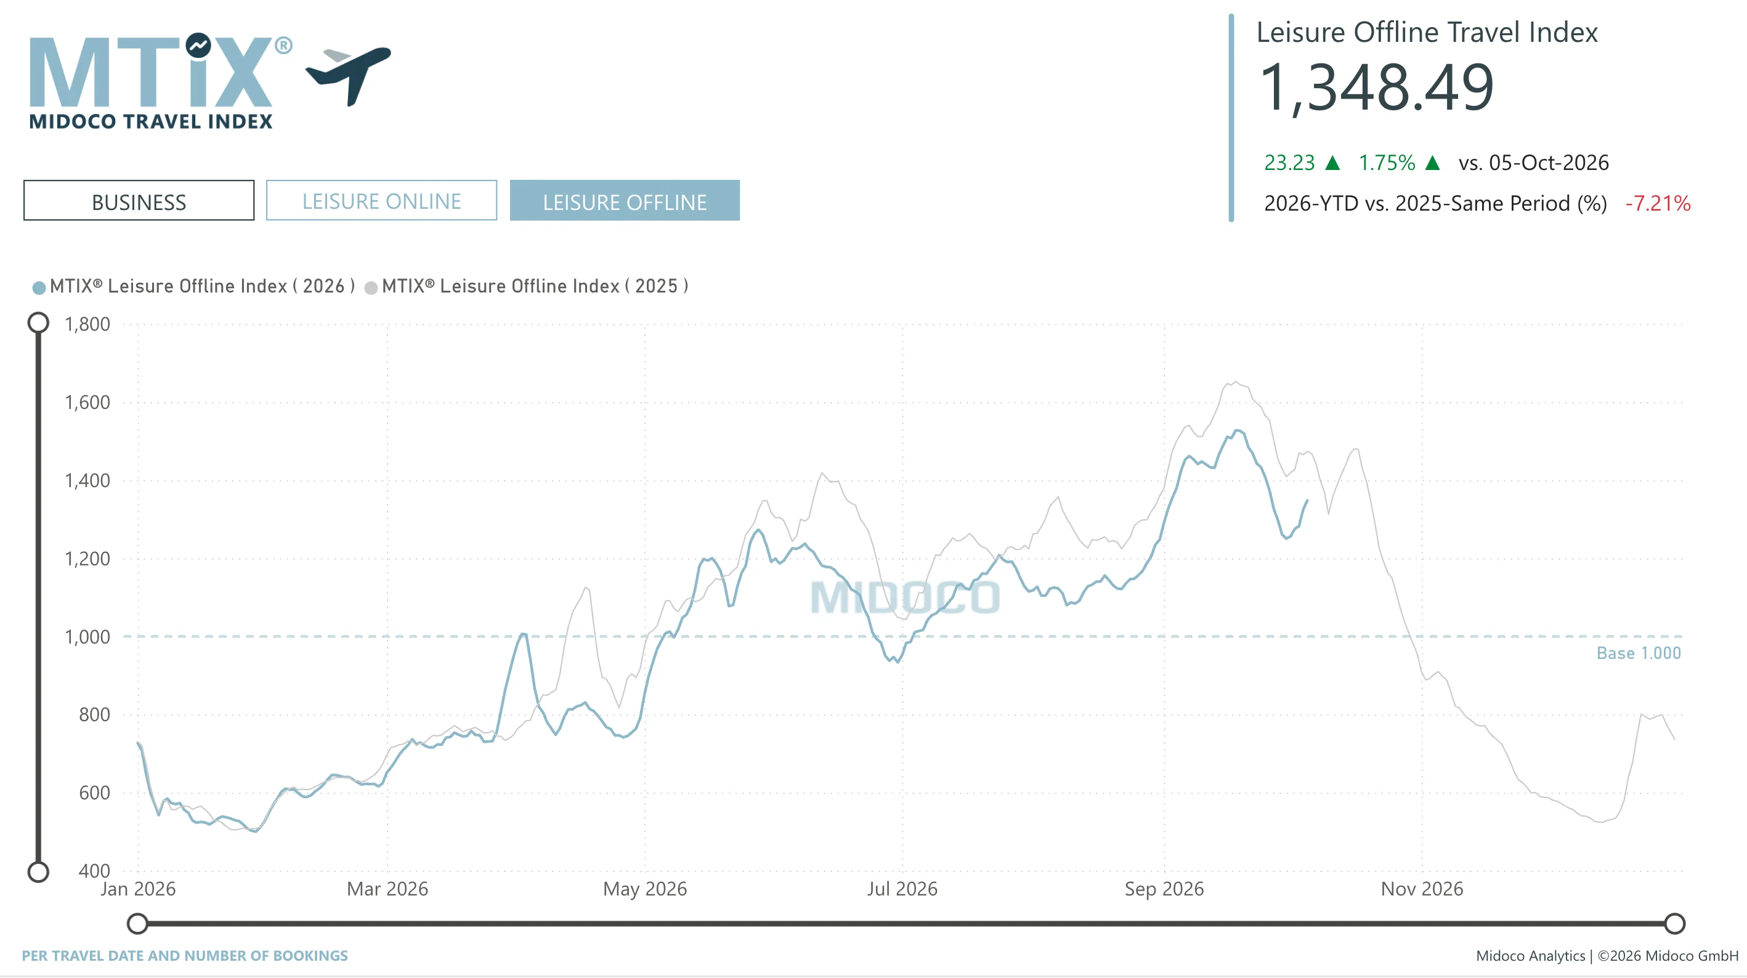
Task: Click the green up arrow after 23.23
Action: click(x=1332, y=163)
